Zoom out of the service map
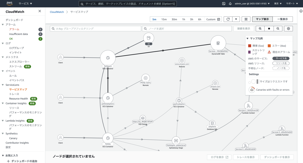 point(278,29)
